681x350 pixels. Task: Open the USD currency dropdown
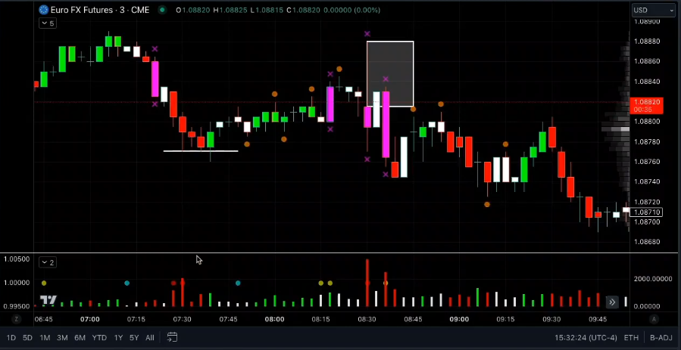click(x=653, y=10)
